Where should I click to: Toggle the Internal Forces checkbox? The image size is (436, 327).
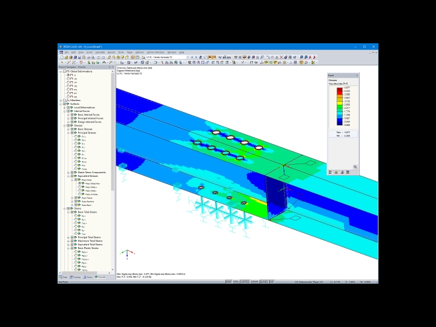coord(68,111)
